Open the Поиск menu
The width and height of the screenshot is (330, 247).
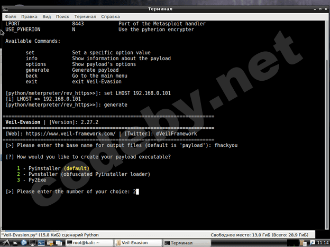[x=62, y=16]
